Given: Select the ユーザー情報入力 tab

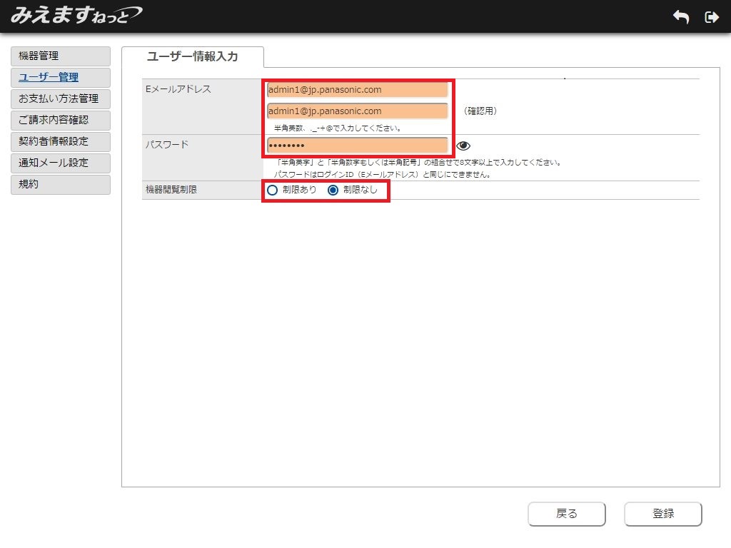Looking at the screenshot, I should (x=192, y=56).
